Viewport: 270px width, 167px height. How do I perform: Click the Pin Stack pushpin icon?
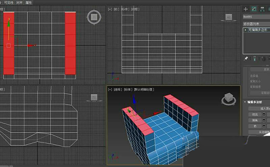246,59
